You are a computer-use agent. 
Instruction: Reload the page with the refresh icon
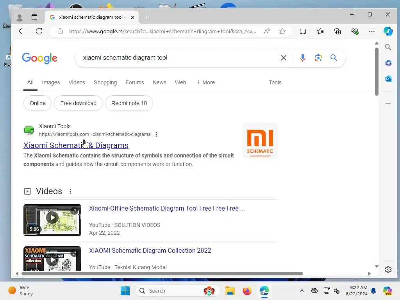(x=39, y=31)
